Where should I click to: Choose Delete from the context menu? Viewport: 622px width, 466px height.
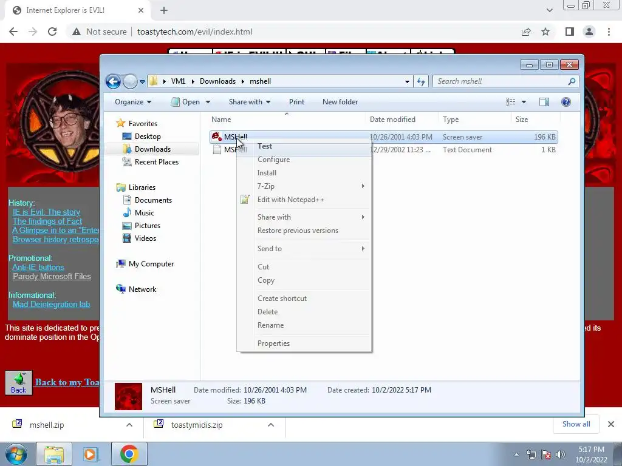(304, 312)
